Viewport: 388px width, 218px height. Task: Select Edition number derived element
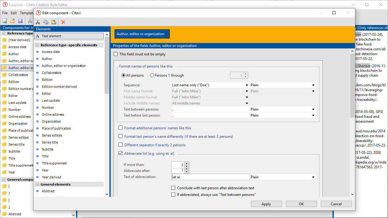59,87
